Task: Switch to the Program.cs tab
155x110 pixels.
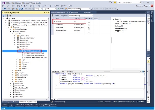Action: [x=87, y=12]
